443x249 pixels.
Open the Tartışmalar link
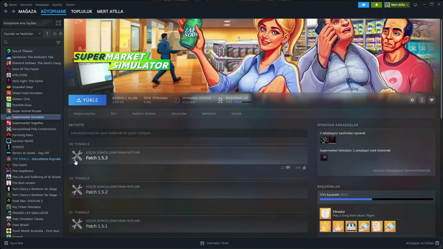(179, 113)
